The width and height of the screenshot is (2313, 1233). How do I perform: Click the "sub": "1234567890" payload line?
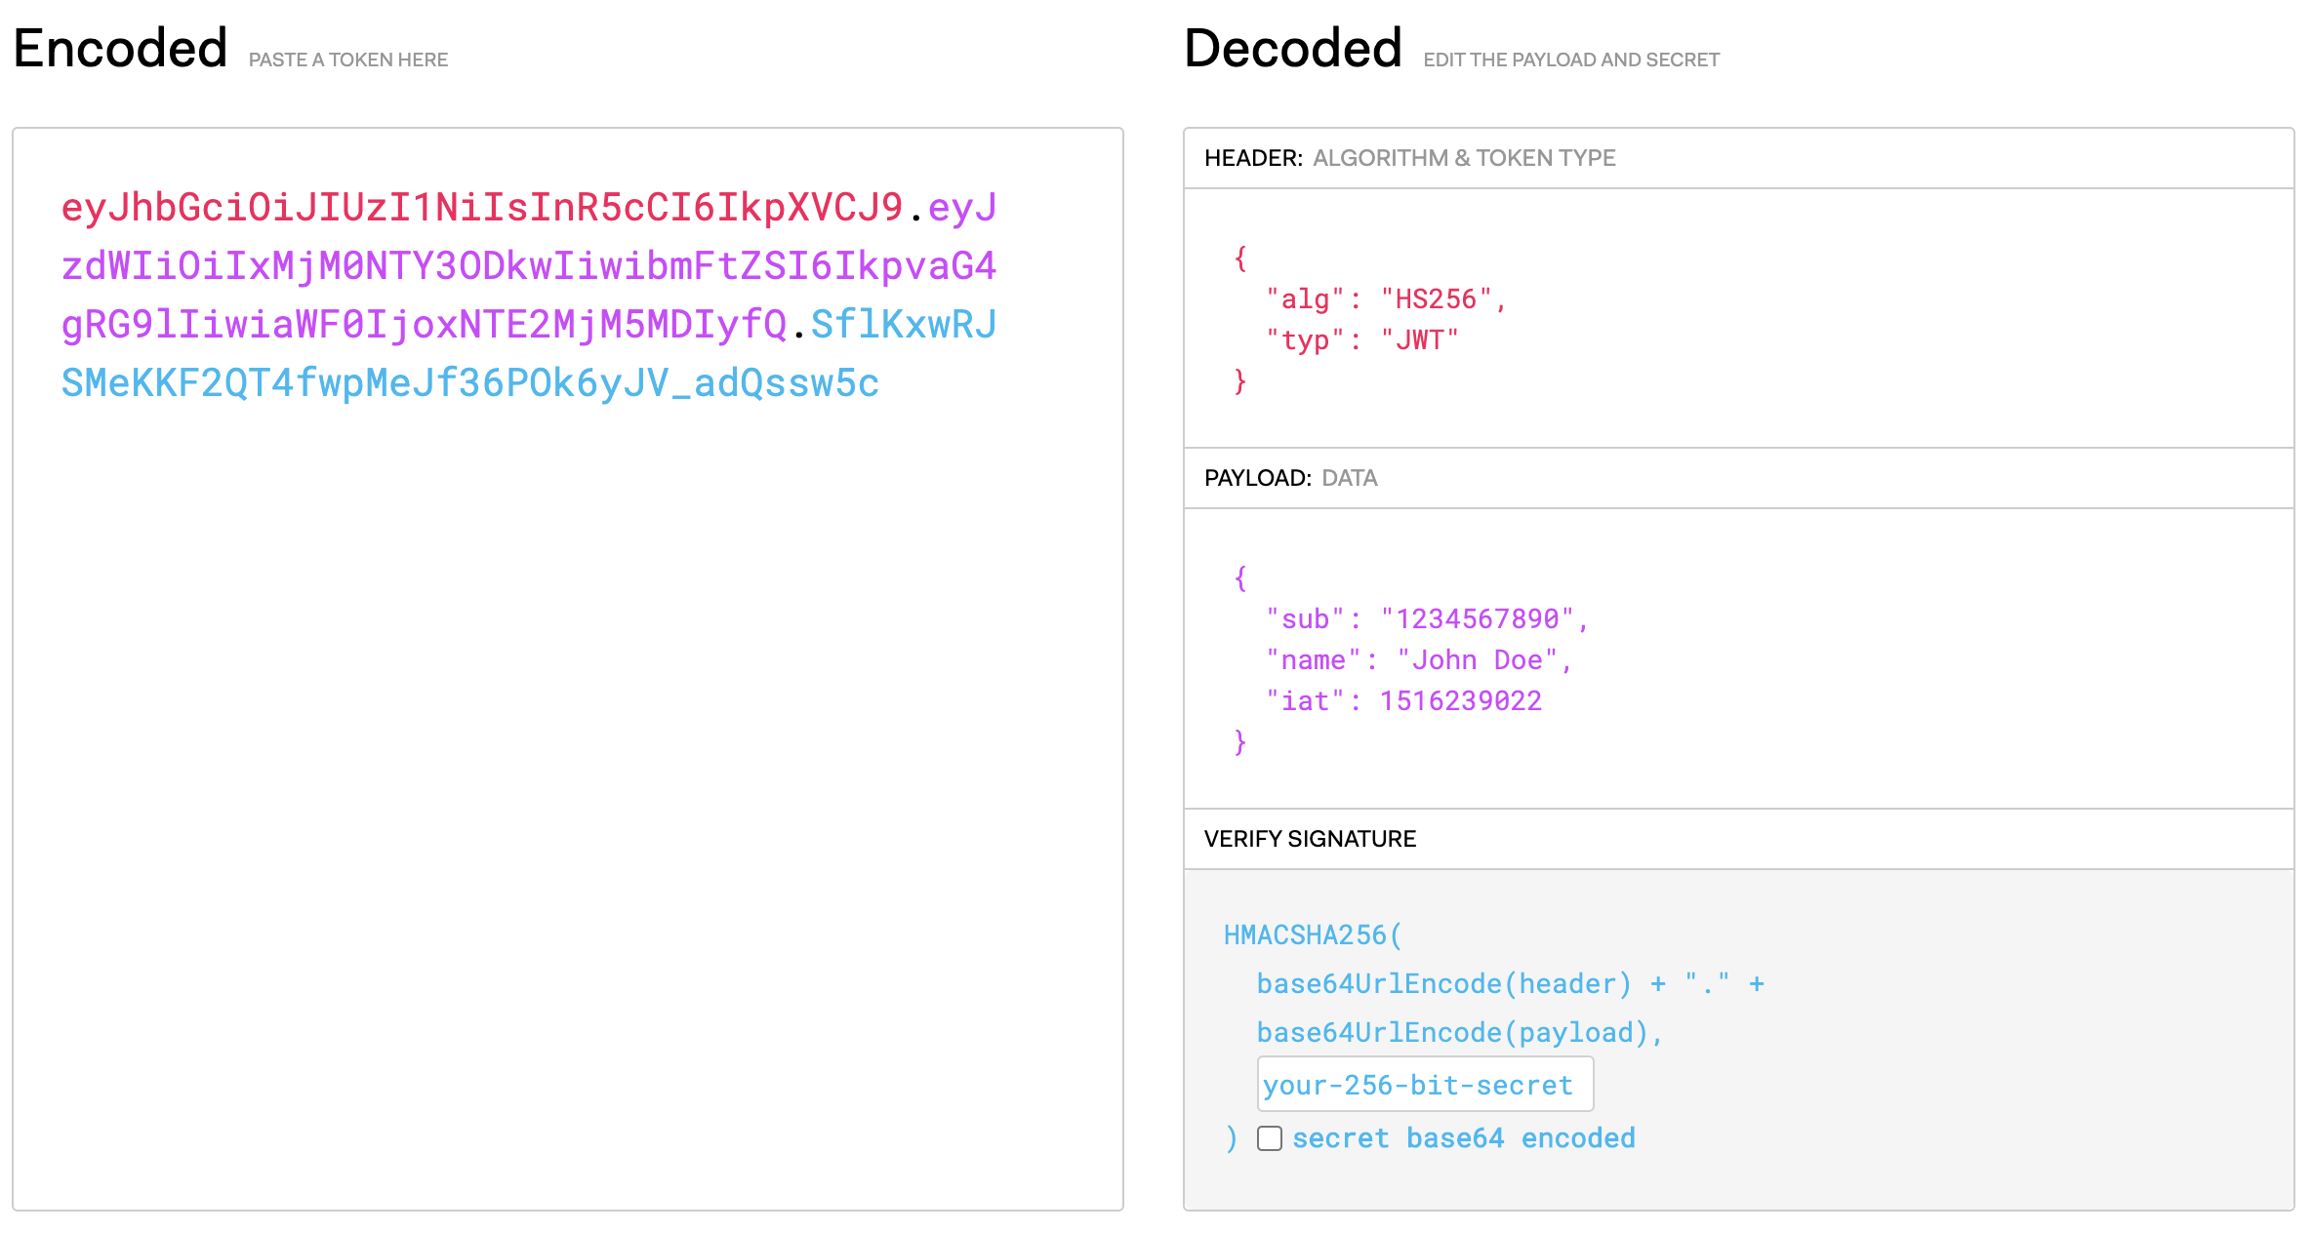1427,619
